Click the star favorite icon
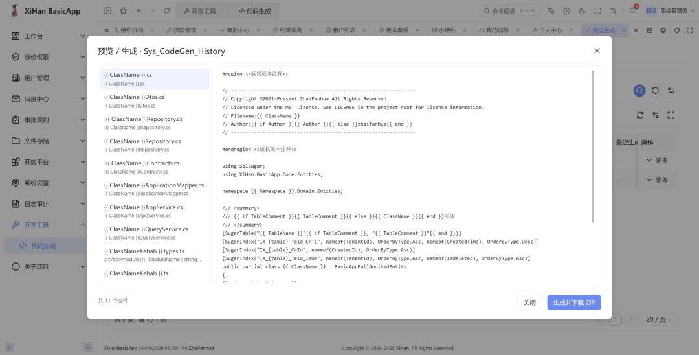The image size is (699, 355). (124, 11)
